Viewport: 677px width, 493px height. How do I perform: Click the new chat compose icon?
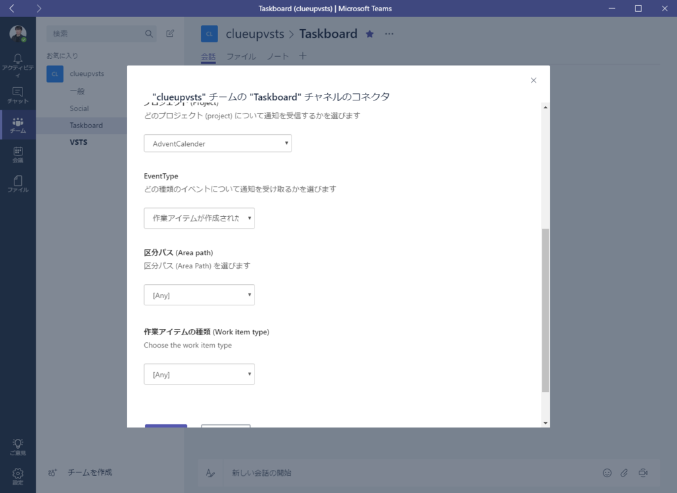(x=170, y=34)
